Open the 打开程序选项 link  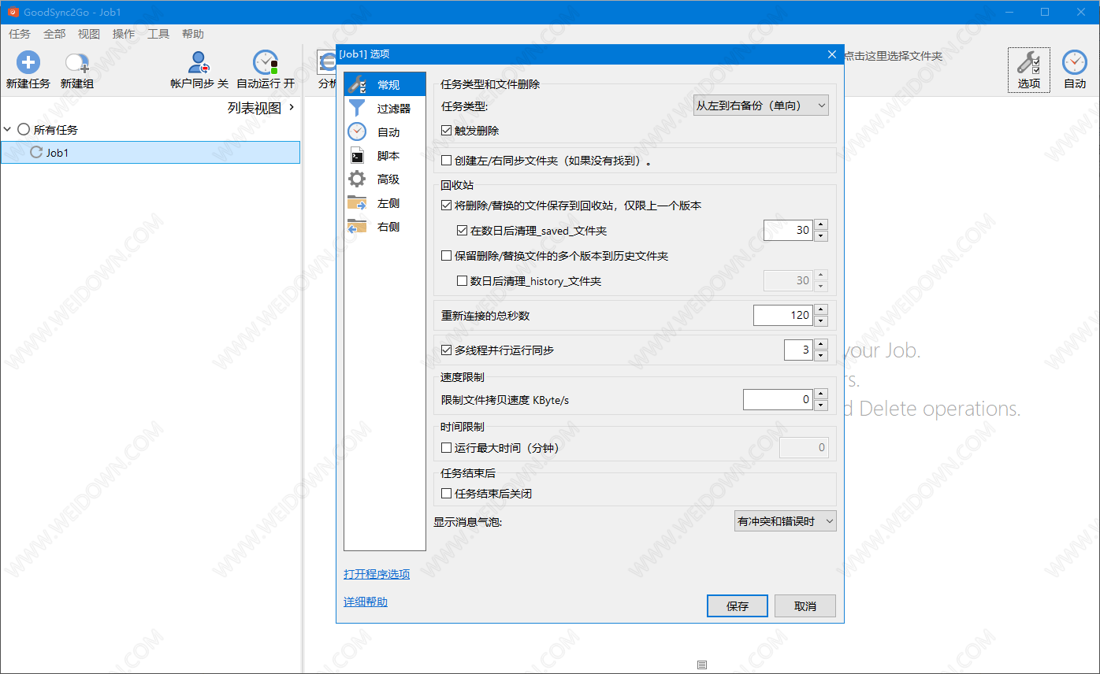coord(377,574)
